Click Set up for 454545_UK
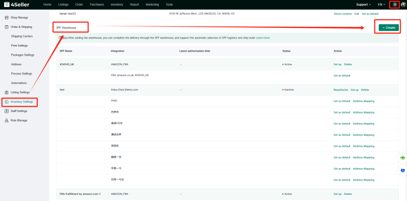407x201 pixels. click(337, 64)
